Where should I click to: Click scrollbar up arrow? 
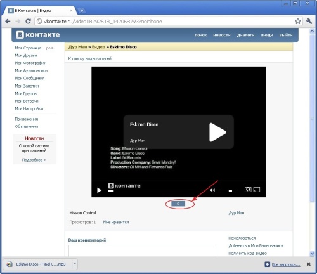(x=312, y=31)
